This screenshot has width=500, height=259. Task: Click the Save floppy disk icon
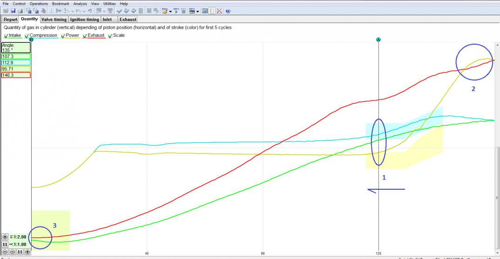click(13, 11)
